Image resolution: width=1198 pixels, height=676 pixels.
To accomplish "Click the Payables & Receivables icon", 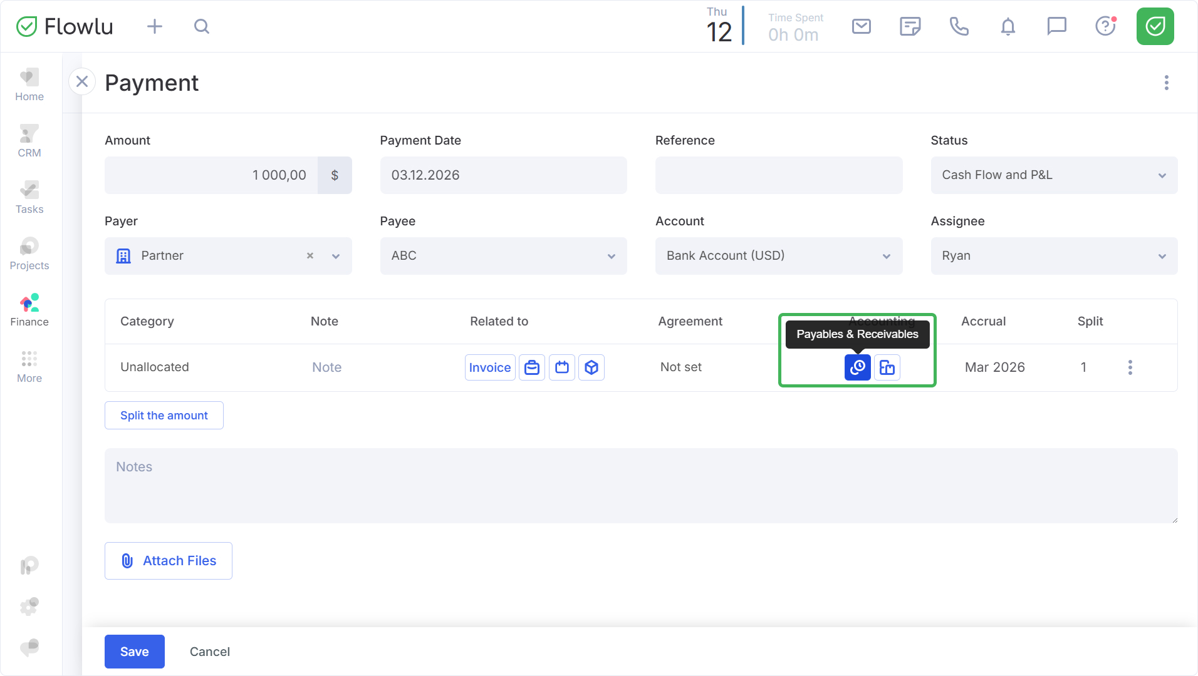I will click(x=857, y=367).
